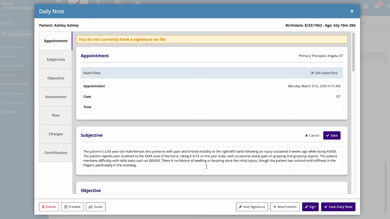Screen dimensions: 390x219
Task: Preview the daily note document
Action: point(72,207)
